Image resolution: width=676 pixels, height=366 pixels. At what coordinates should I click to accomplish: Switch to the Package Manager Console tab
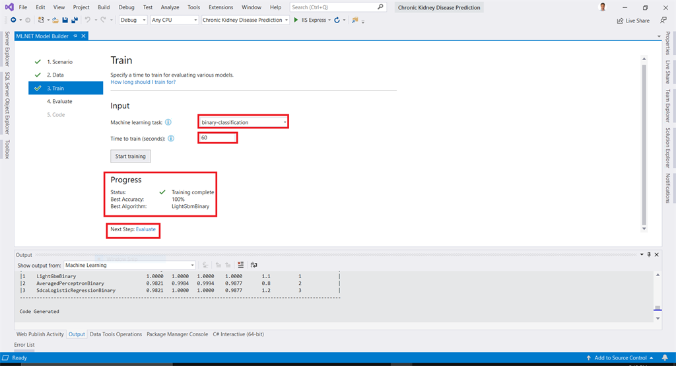(177, 334)
